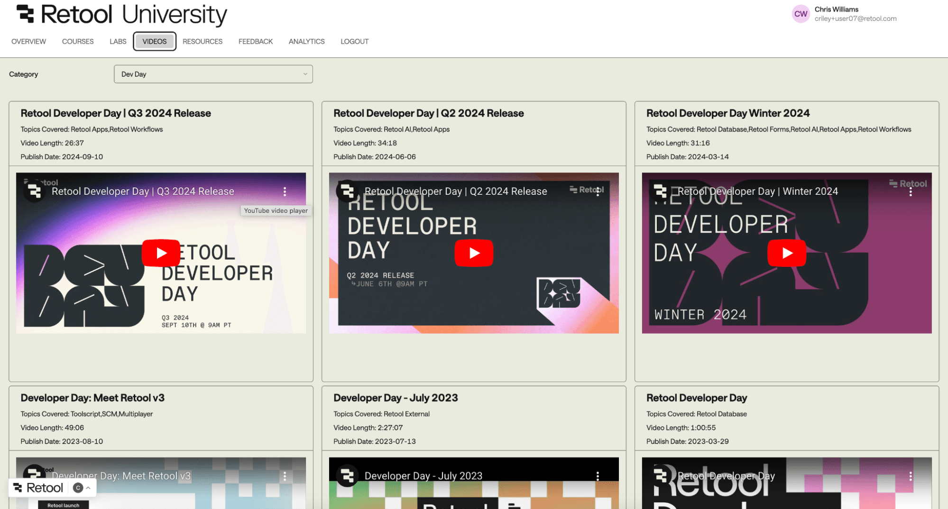Image resolution: width=948 pixels, height=509 pixels.
Task: Open the Q3 2024 video's three-dot menu
Action: click(x=285, y=191)
